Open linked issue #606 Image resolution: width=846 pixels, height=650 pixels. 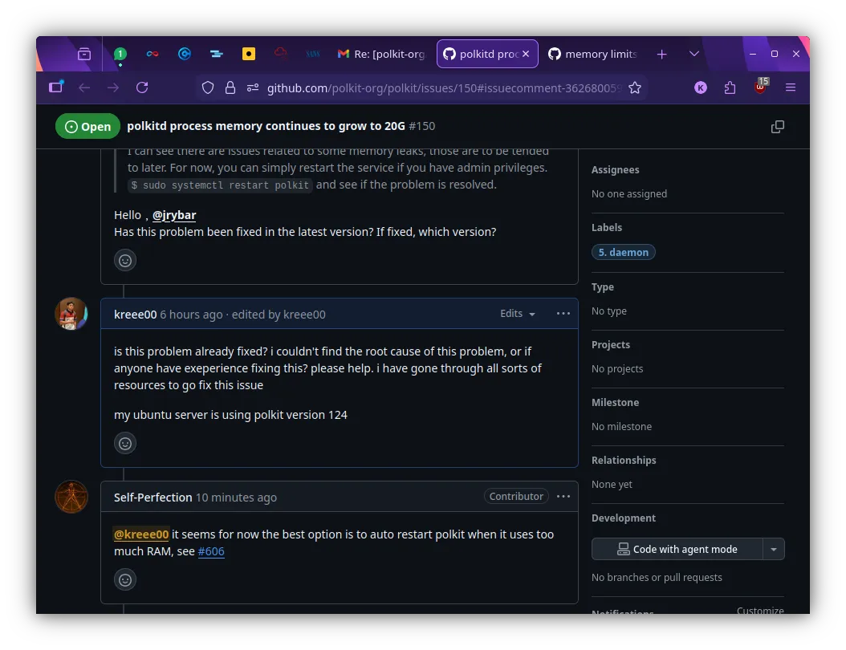[211, 551]
